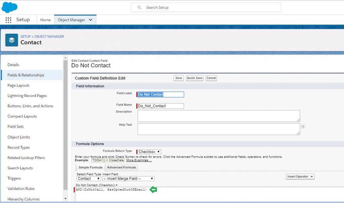Viewport: 344px width, 203px height.
Task: Select the Home tab in Setup navigation
Action: point(45,20)
